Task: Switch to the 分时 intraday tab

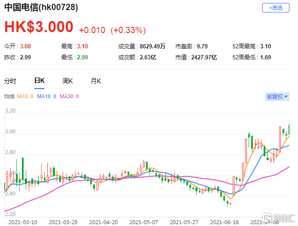Action: pyautogui.click(x=10, y=81)
